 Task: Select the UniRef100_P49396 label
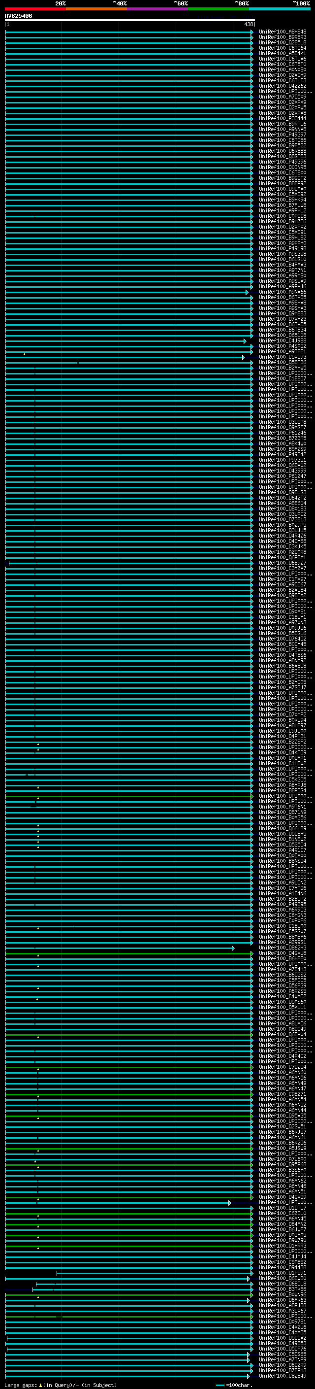tap(283, 162)
